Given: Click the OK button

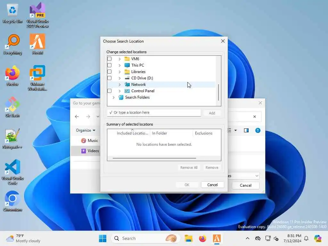Looking at the screenshot, I should tap(187, 185).
